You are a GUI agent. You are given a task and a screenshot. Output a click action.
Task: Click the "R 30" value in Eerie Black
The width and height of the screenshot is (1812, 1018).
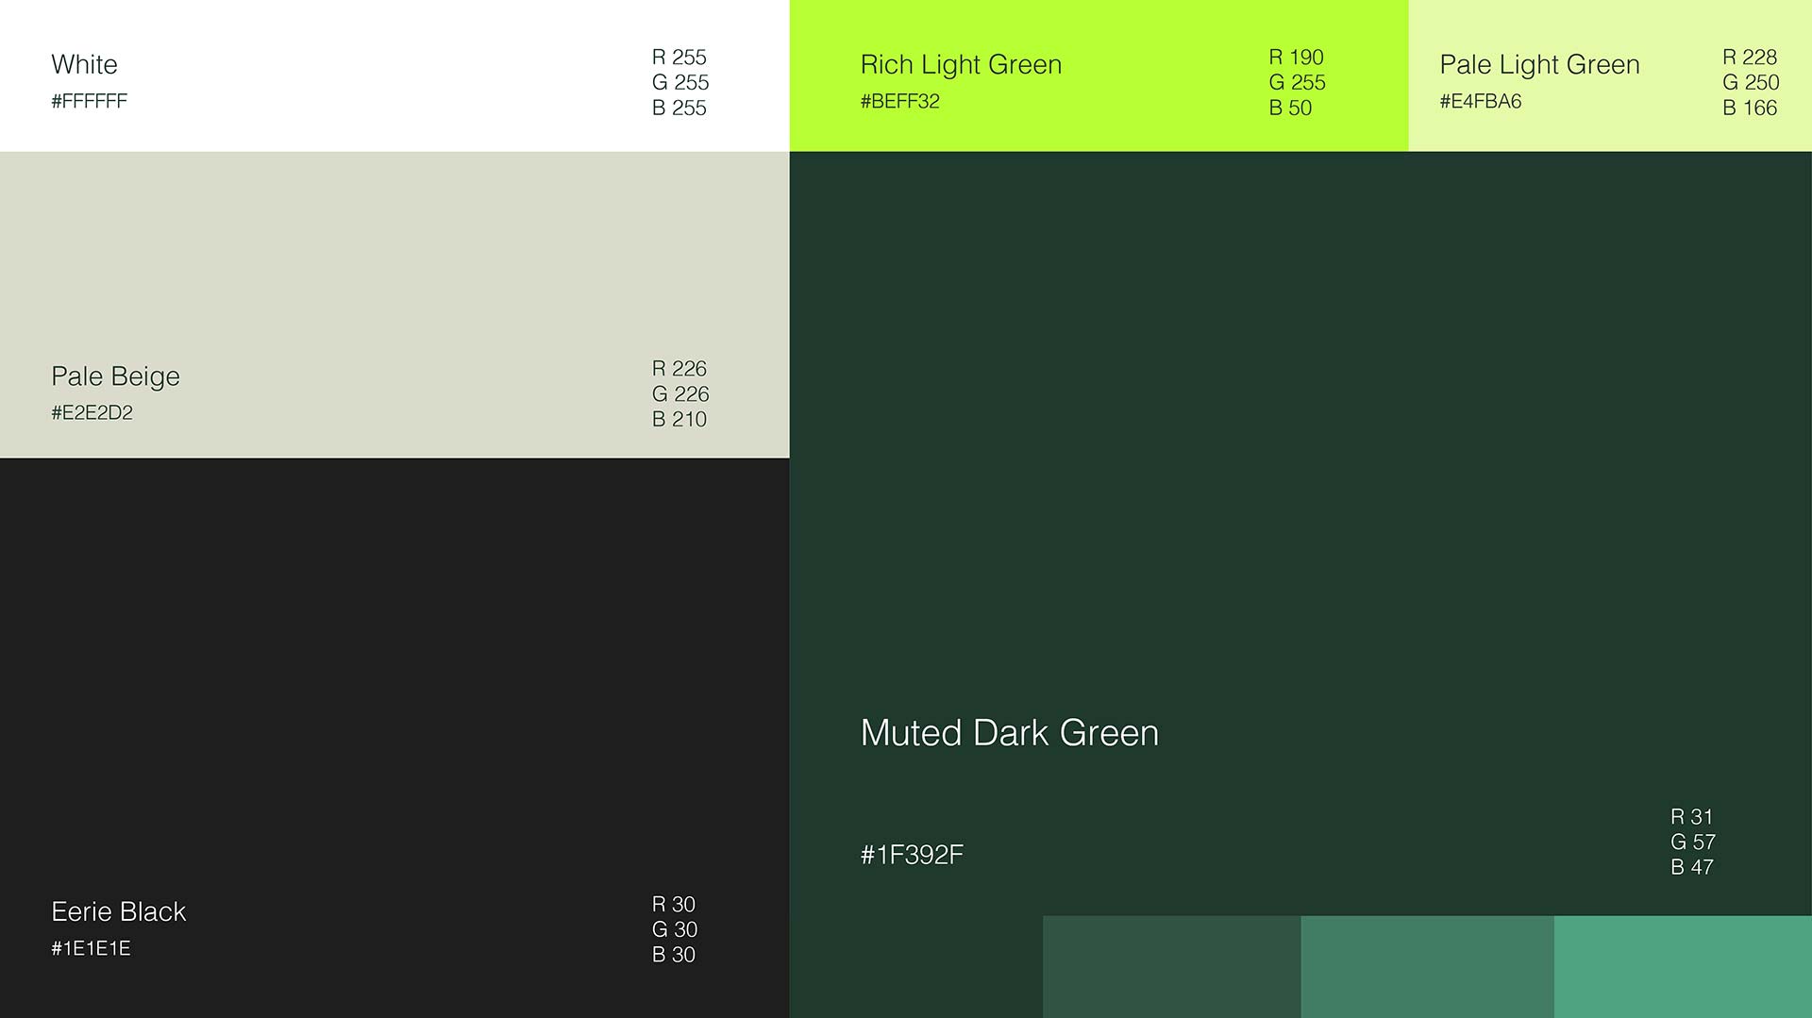673,905
